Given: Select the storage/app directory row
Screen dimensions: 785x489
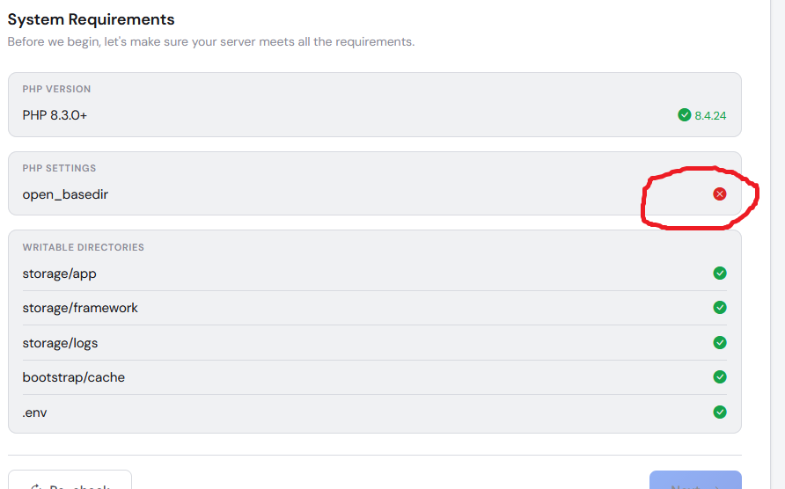Looking at the screenshot, I should tap(375, 274).
